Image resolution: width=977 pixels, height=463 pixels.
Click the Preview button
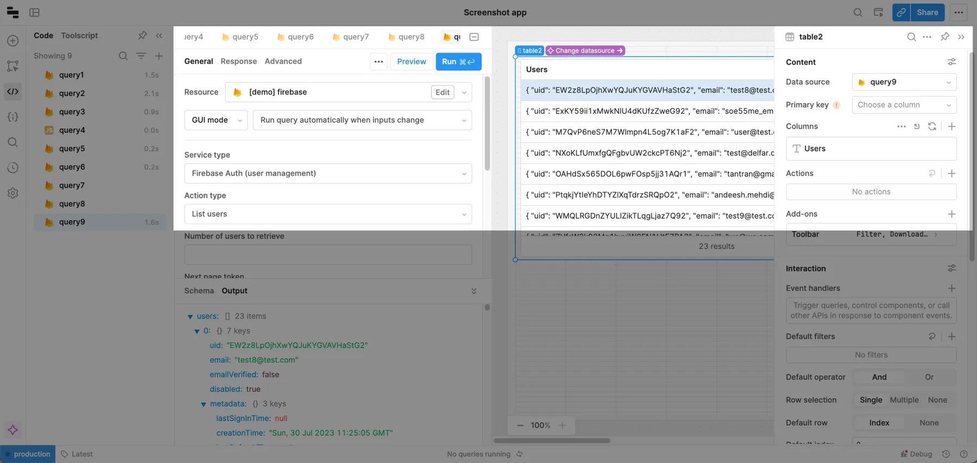[x=411, y=61]
